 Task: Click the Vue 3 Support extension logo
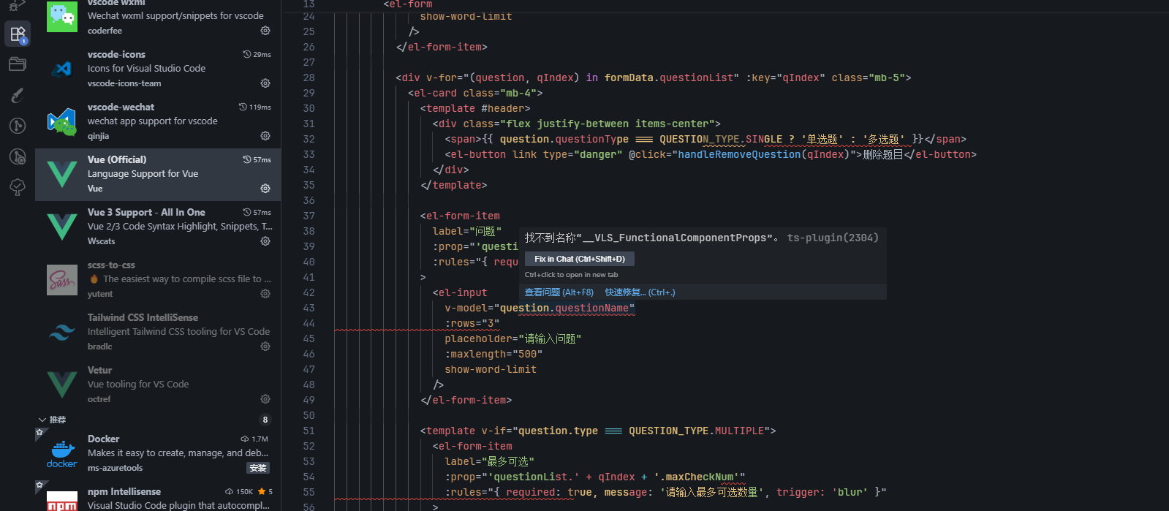click(x=62, y=227)
